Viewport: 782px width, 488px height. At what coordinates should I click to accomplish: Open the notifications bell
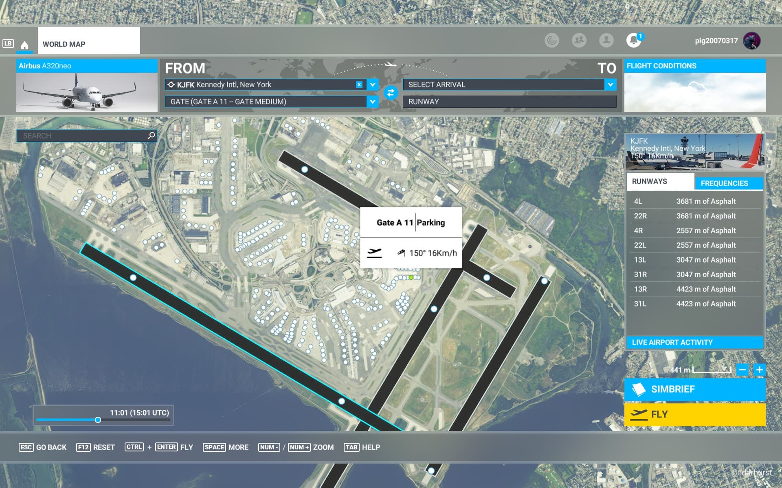tap(633, 40)
